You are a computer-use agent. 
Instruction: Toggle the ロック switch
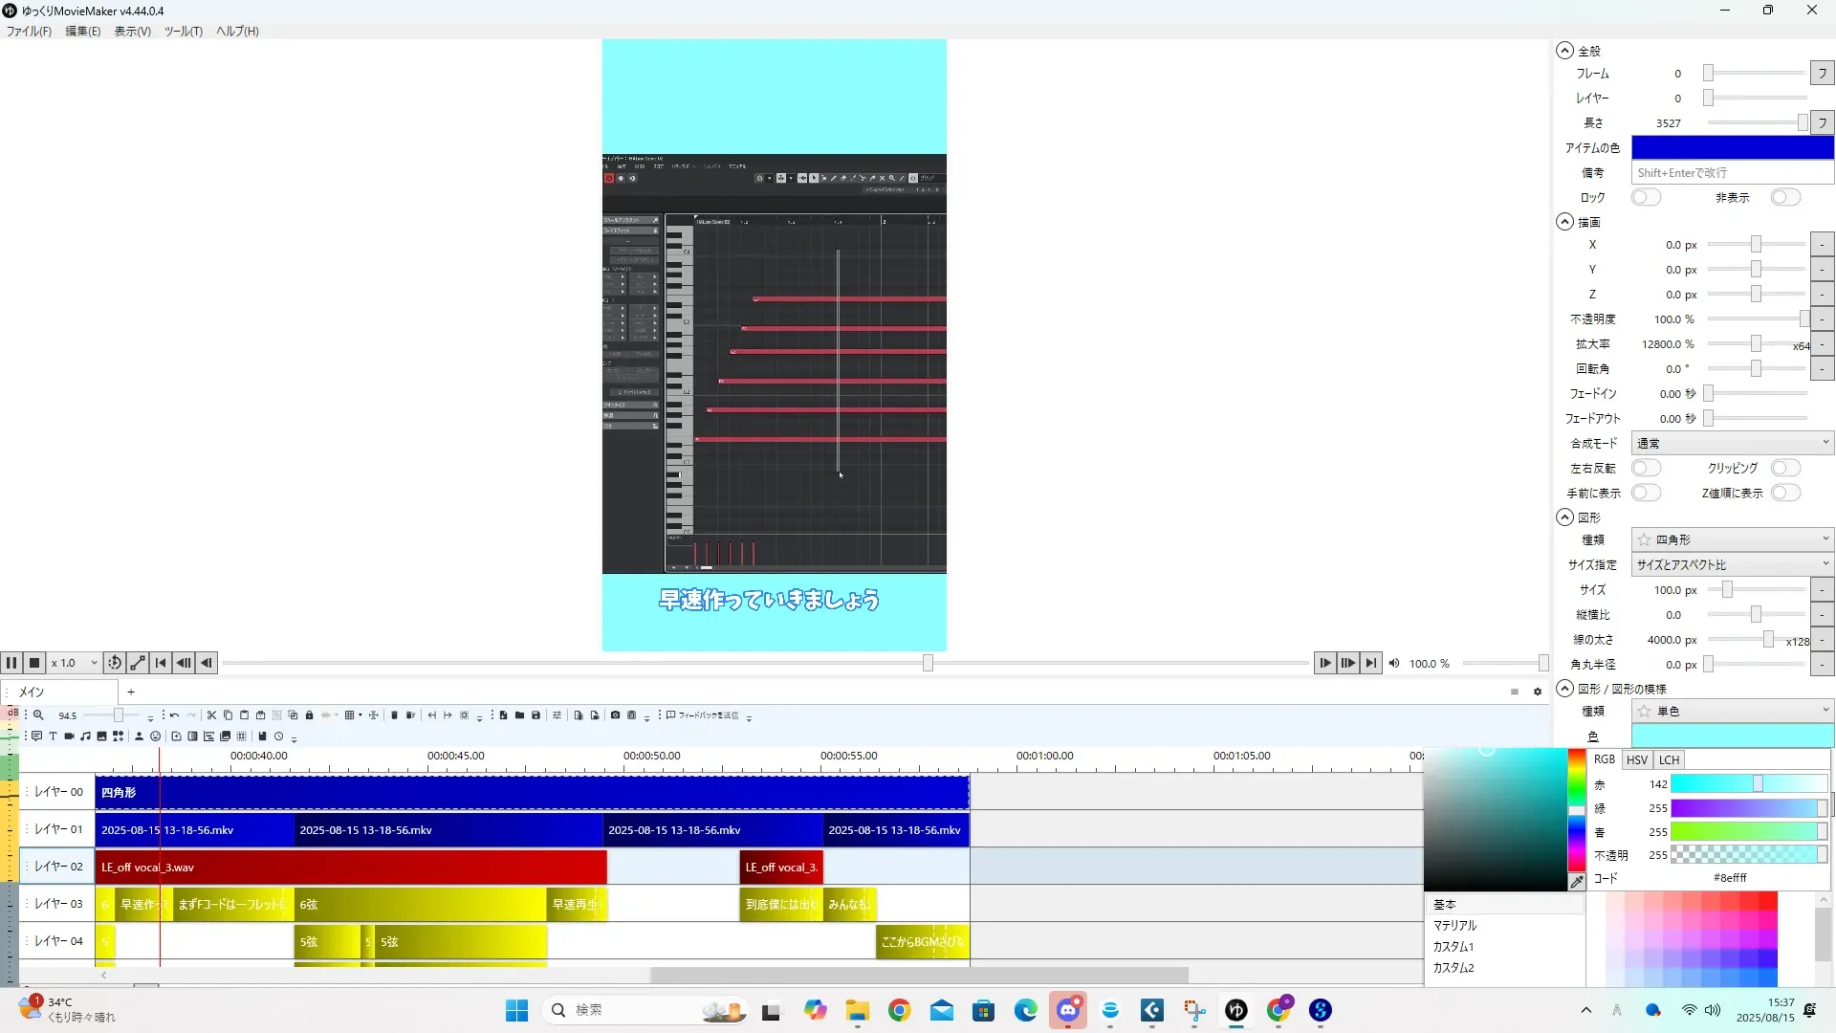1646,197
